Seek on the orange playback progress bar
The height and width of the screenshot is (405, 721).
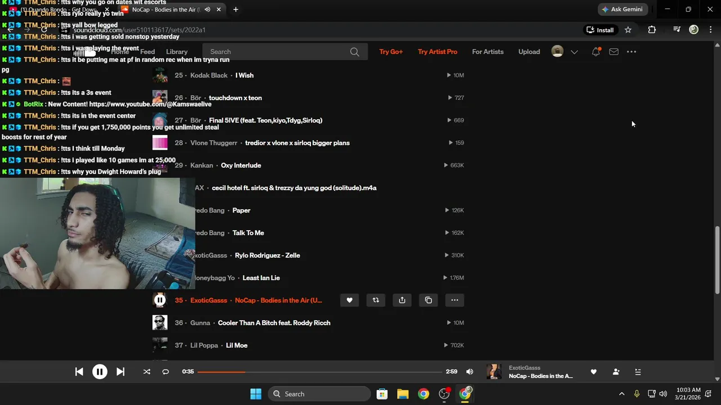click(x=319, y=372)
